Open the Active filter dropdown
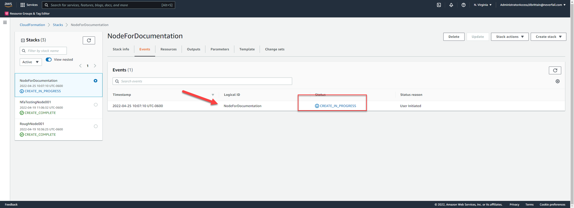This screenshot has height=208, width=574. pos(30,62)
